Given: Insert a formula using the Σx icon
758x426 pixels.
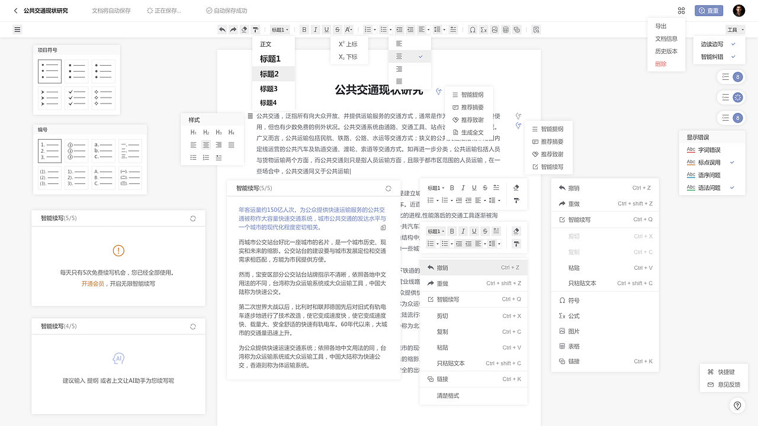Looking at the screenshot, I should pos(483,29).
